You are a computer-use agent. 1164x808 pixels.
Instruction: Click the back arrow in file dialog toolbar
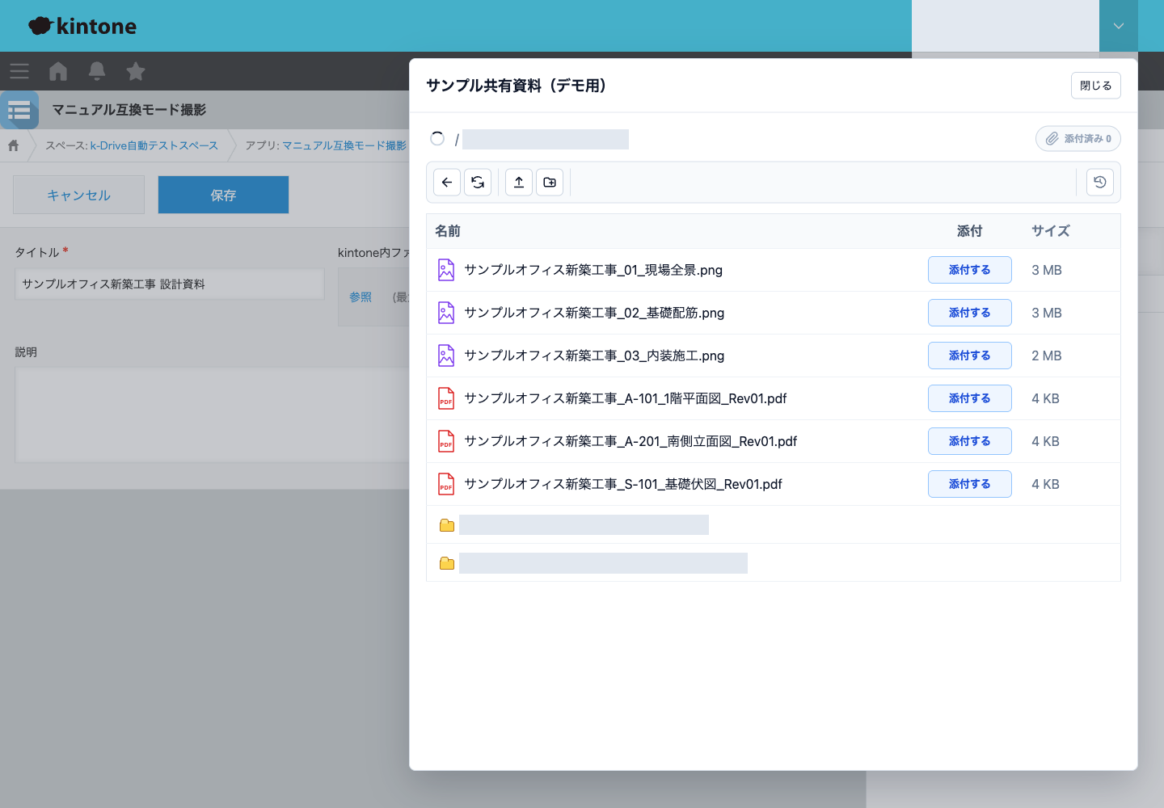pos(447,183)
